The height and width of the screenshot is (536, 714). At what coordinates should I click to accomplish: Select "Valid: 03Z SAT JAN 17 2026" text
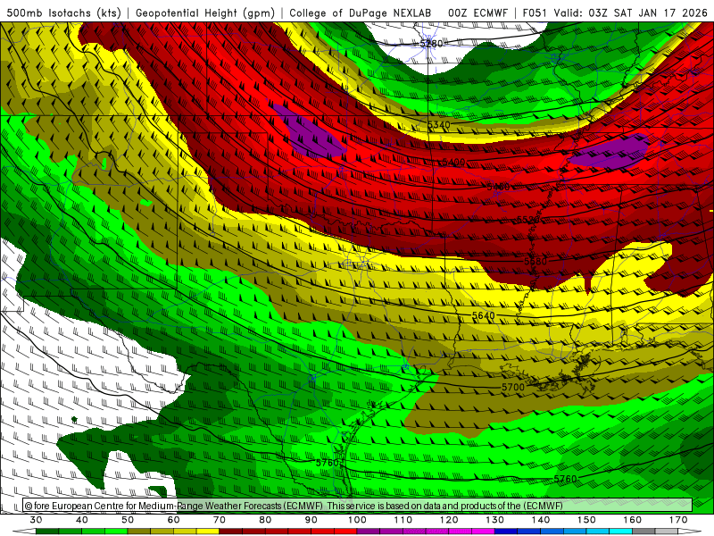631,13
